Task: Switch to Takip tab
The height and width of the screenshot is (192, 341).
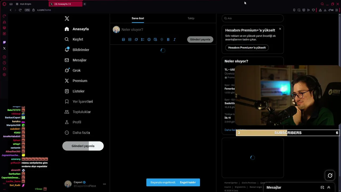Action: (191, 18)
